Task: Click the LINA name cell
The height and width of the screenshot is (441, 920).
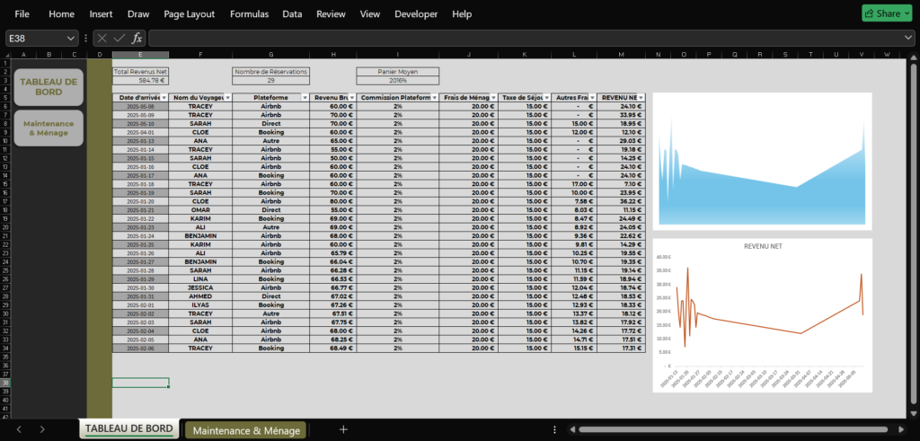Action: click(200, 279)
